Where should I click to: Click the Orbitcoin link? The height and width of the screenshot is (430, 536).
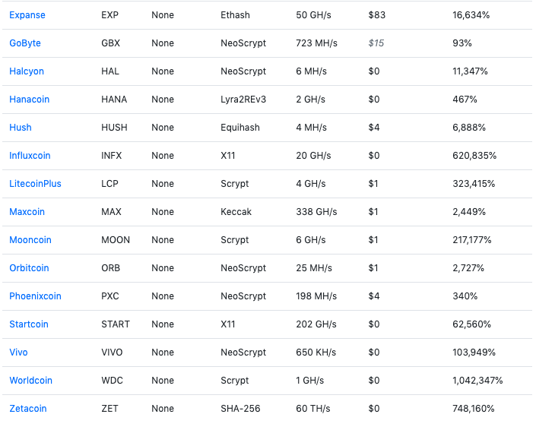(29, 267)
